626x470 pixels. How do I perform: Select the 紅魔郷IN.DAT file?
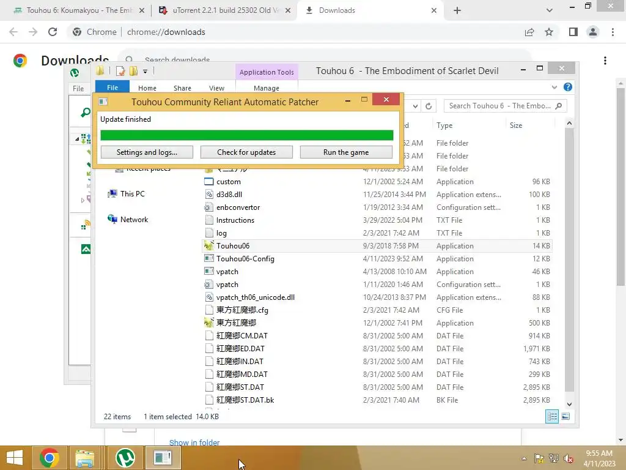pyautogui.click(x=240, y=361)
